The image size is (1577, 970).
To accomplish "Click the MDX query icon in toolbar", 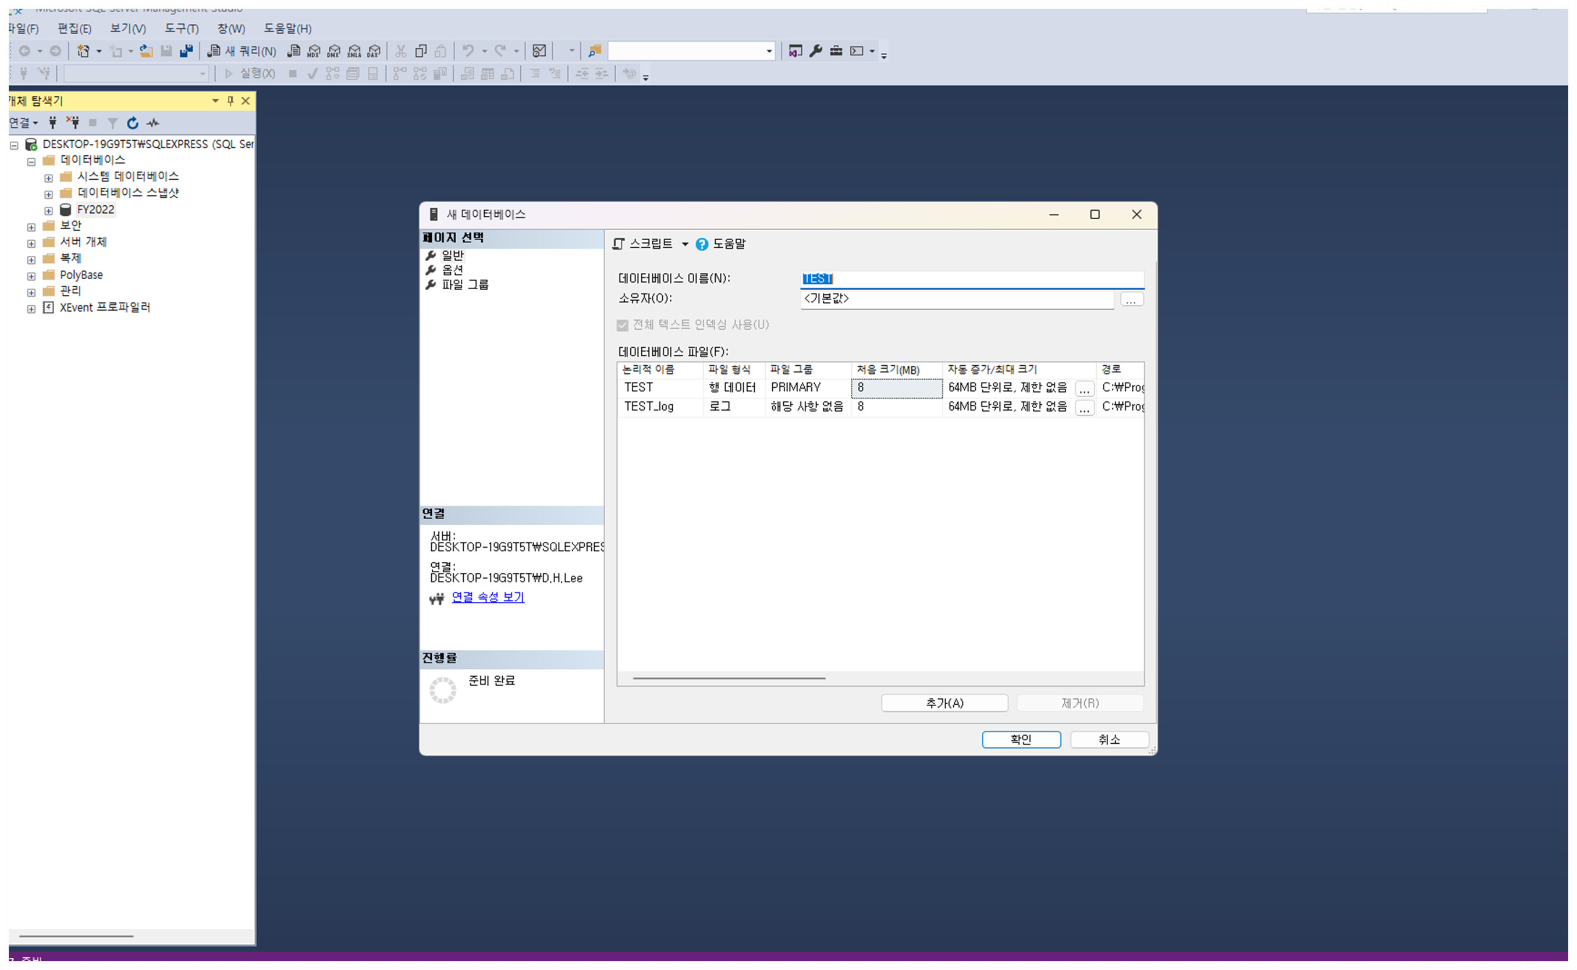I will [314, 51].
